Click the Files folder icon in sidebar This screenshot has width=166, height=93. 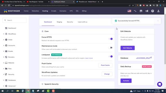[x=6, y=69]
